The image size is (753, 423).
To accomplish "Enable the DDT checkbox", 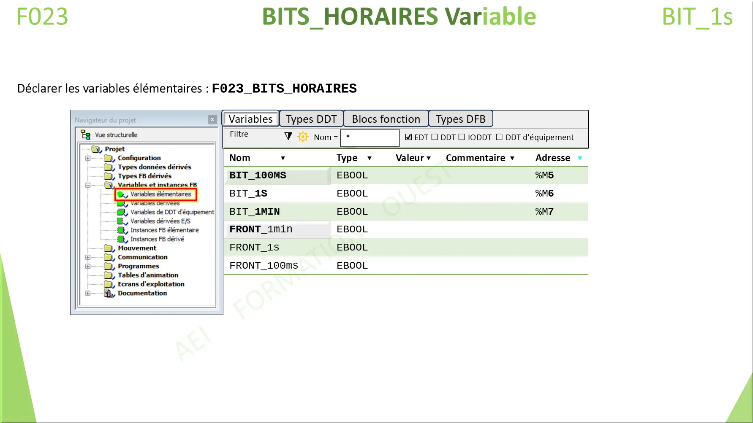I will pyautogui.click(x=435, y=137).
